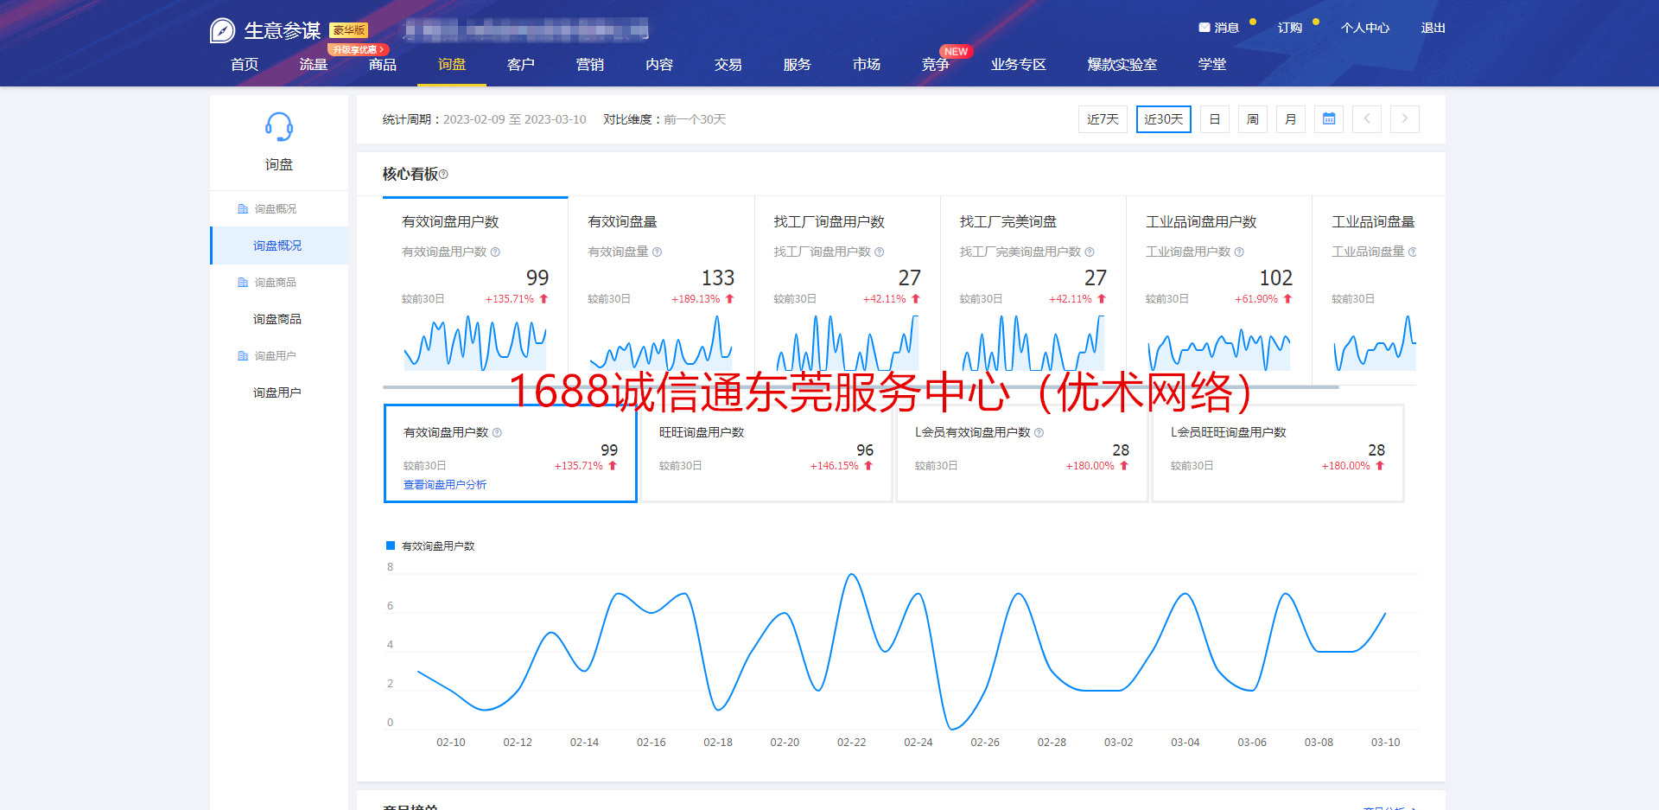This screenshot has height=810, width=1659.
Task: Click the previous period arrow
Action: pyautogui.click(x=1366, y=119)
